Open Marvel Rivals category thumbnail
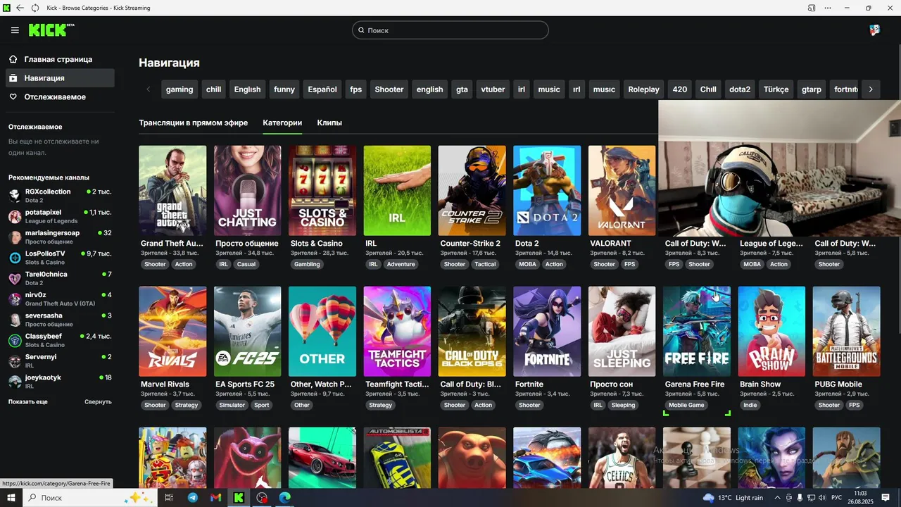 (x=172, y=332)
